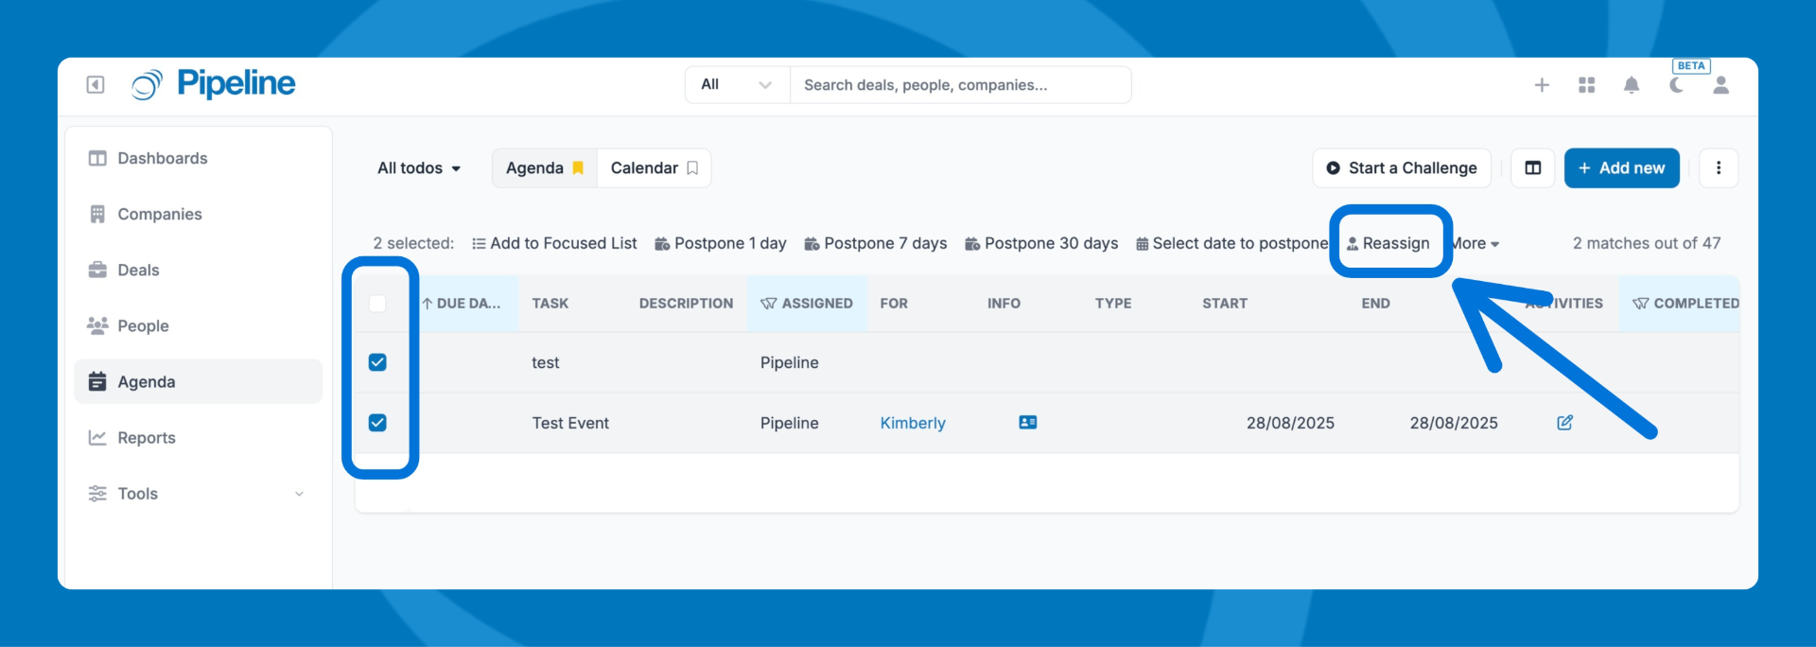The height and width of the screenshot is (647, 1816).
Task: Open Reports in the sidebar
Action: pyautogui.click(x=147, y=438)
